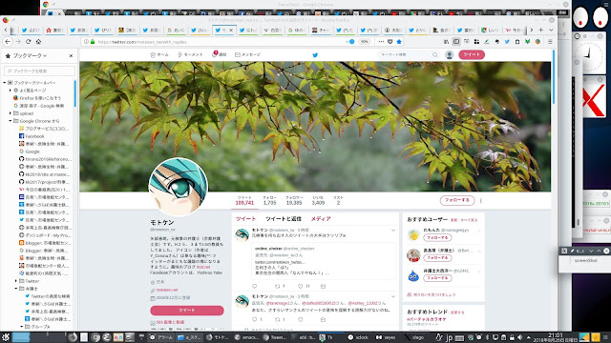
Task: Open the motoken.net website link in profile
Action: pyautogui.click(x=167, y=290)
